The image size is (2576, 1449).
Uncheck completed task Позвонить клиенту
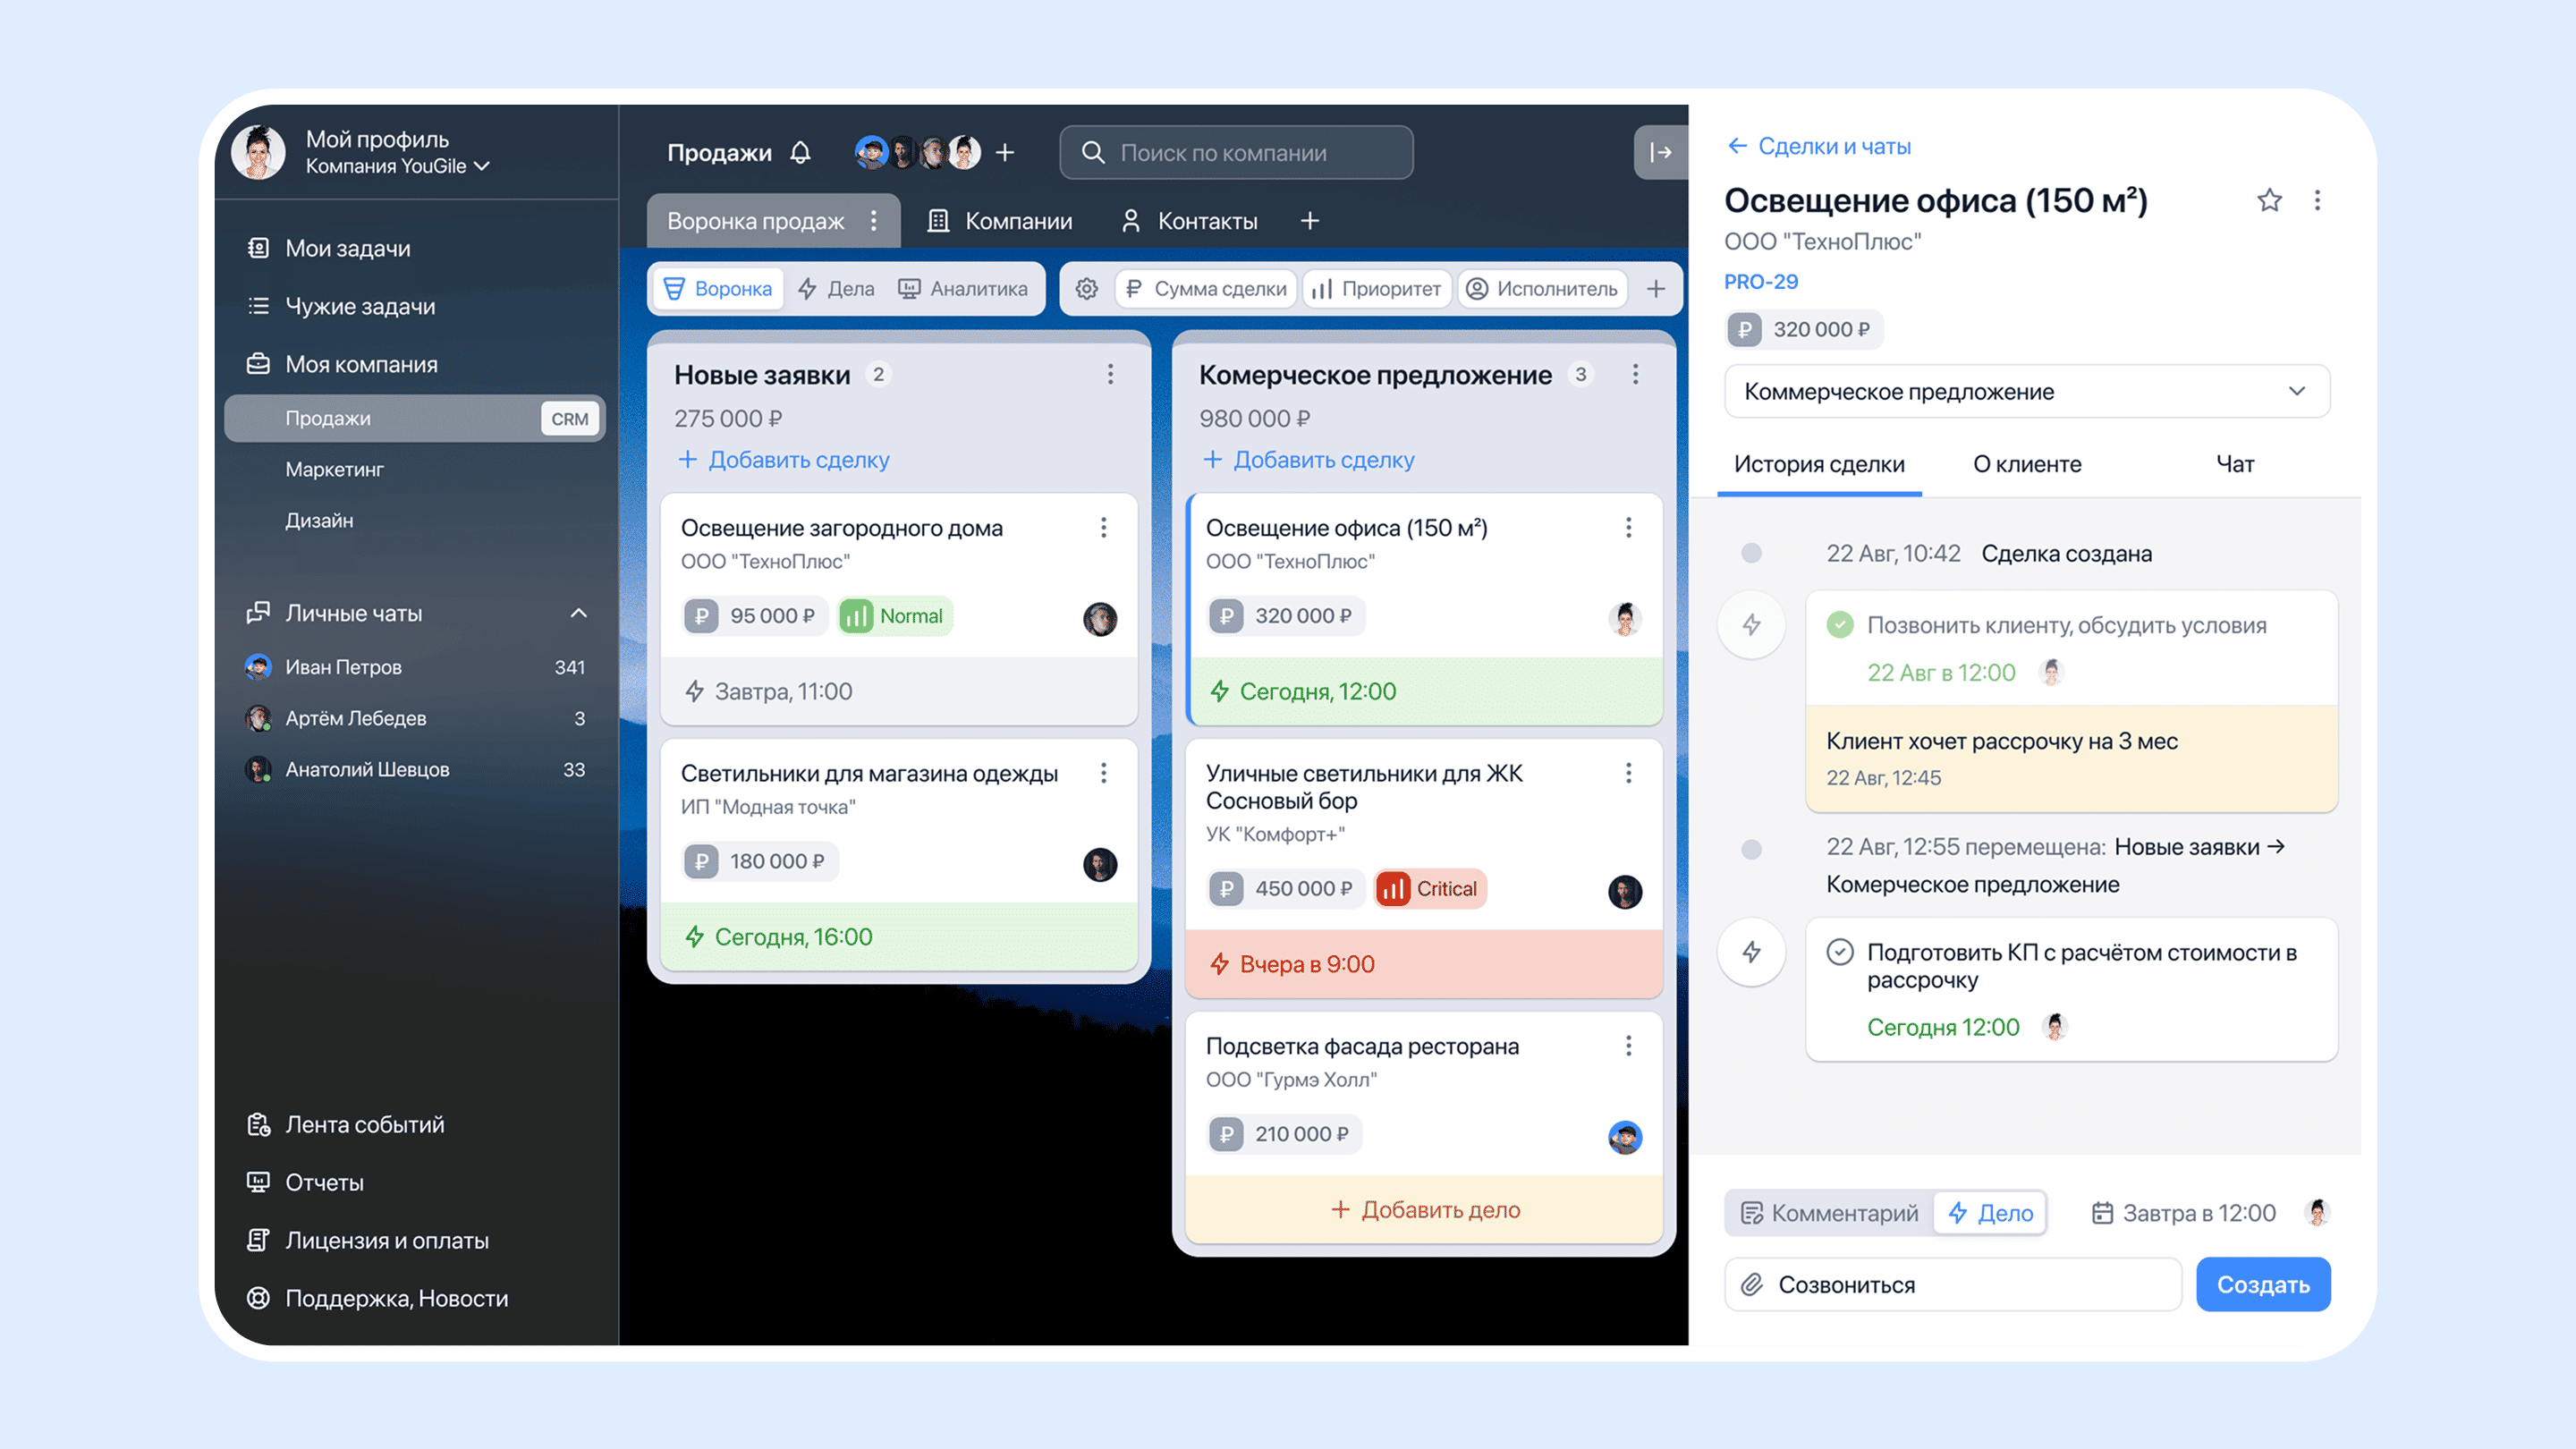[x=1839, y=625]
